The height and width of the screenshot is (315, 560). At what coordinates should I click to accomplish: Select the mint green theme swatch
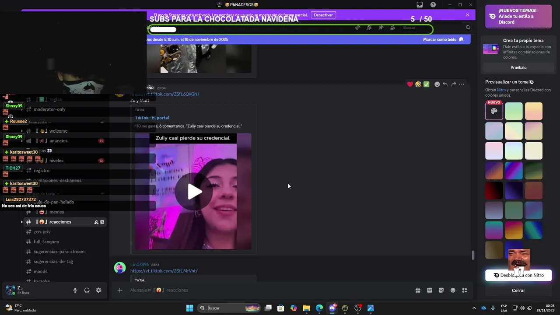pos(514,111)
